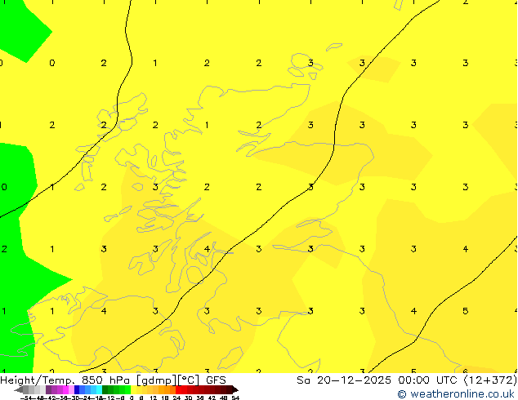Click the '24' label on the color scale

[x=176, y=398]
